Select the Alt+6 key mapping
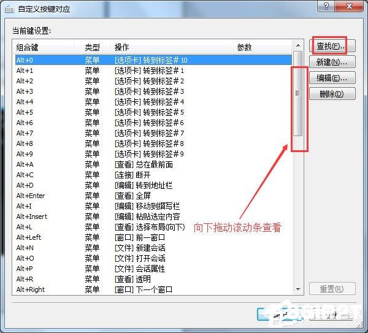The height and width of the screenshot is (333, 368). pyautogui.click(x=153, y=123)
